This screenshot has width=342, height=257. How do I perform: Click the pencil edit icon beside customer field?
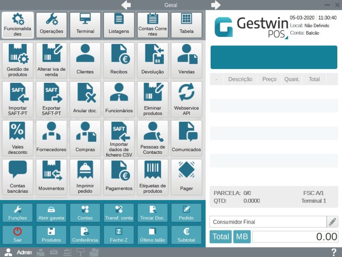pos(332,222)
